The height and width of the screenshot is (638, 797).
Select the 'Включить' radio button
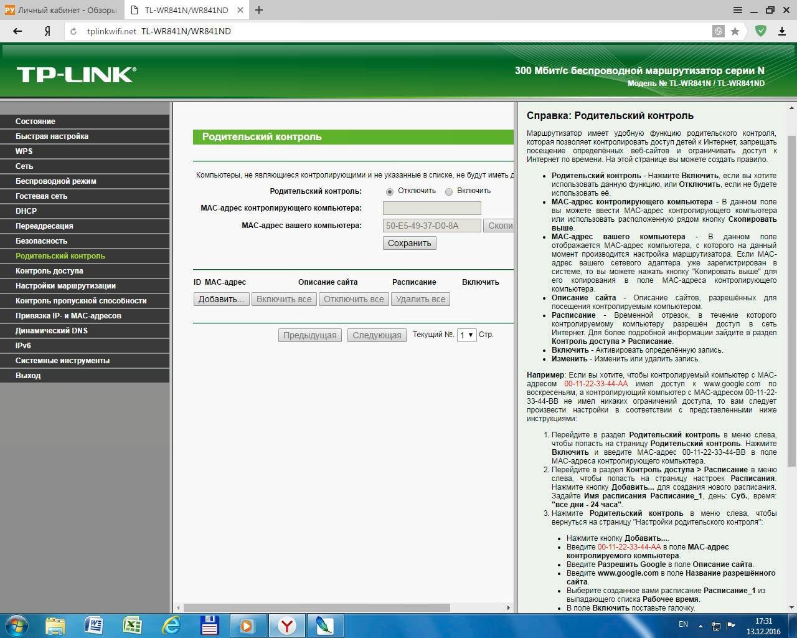pos(448,191)
